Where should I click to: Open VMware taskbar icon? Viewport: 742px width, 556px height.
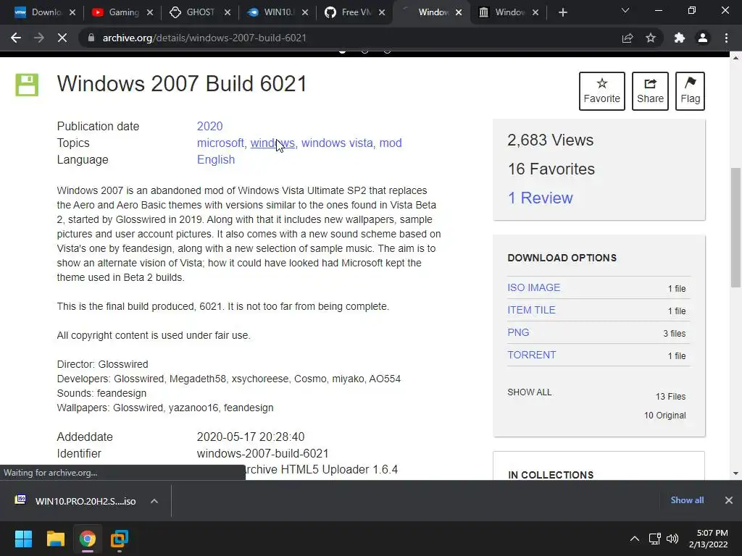(x=120, y=539)
